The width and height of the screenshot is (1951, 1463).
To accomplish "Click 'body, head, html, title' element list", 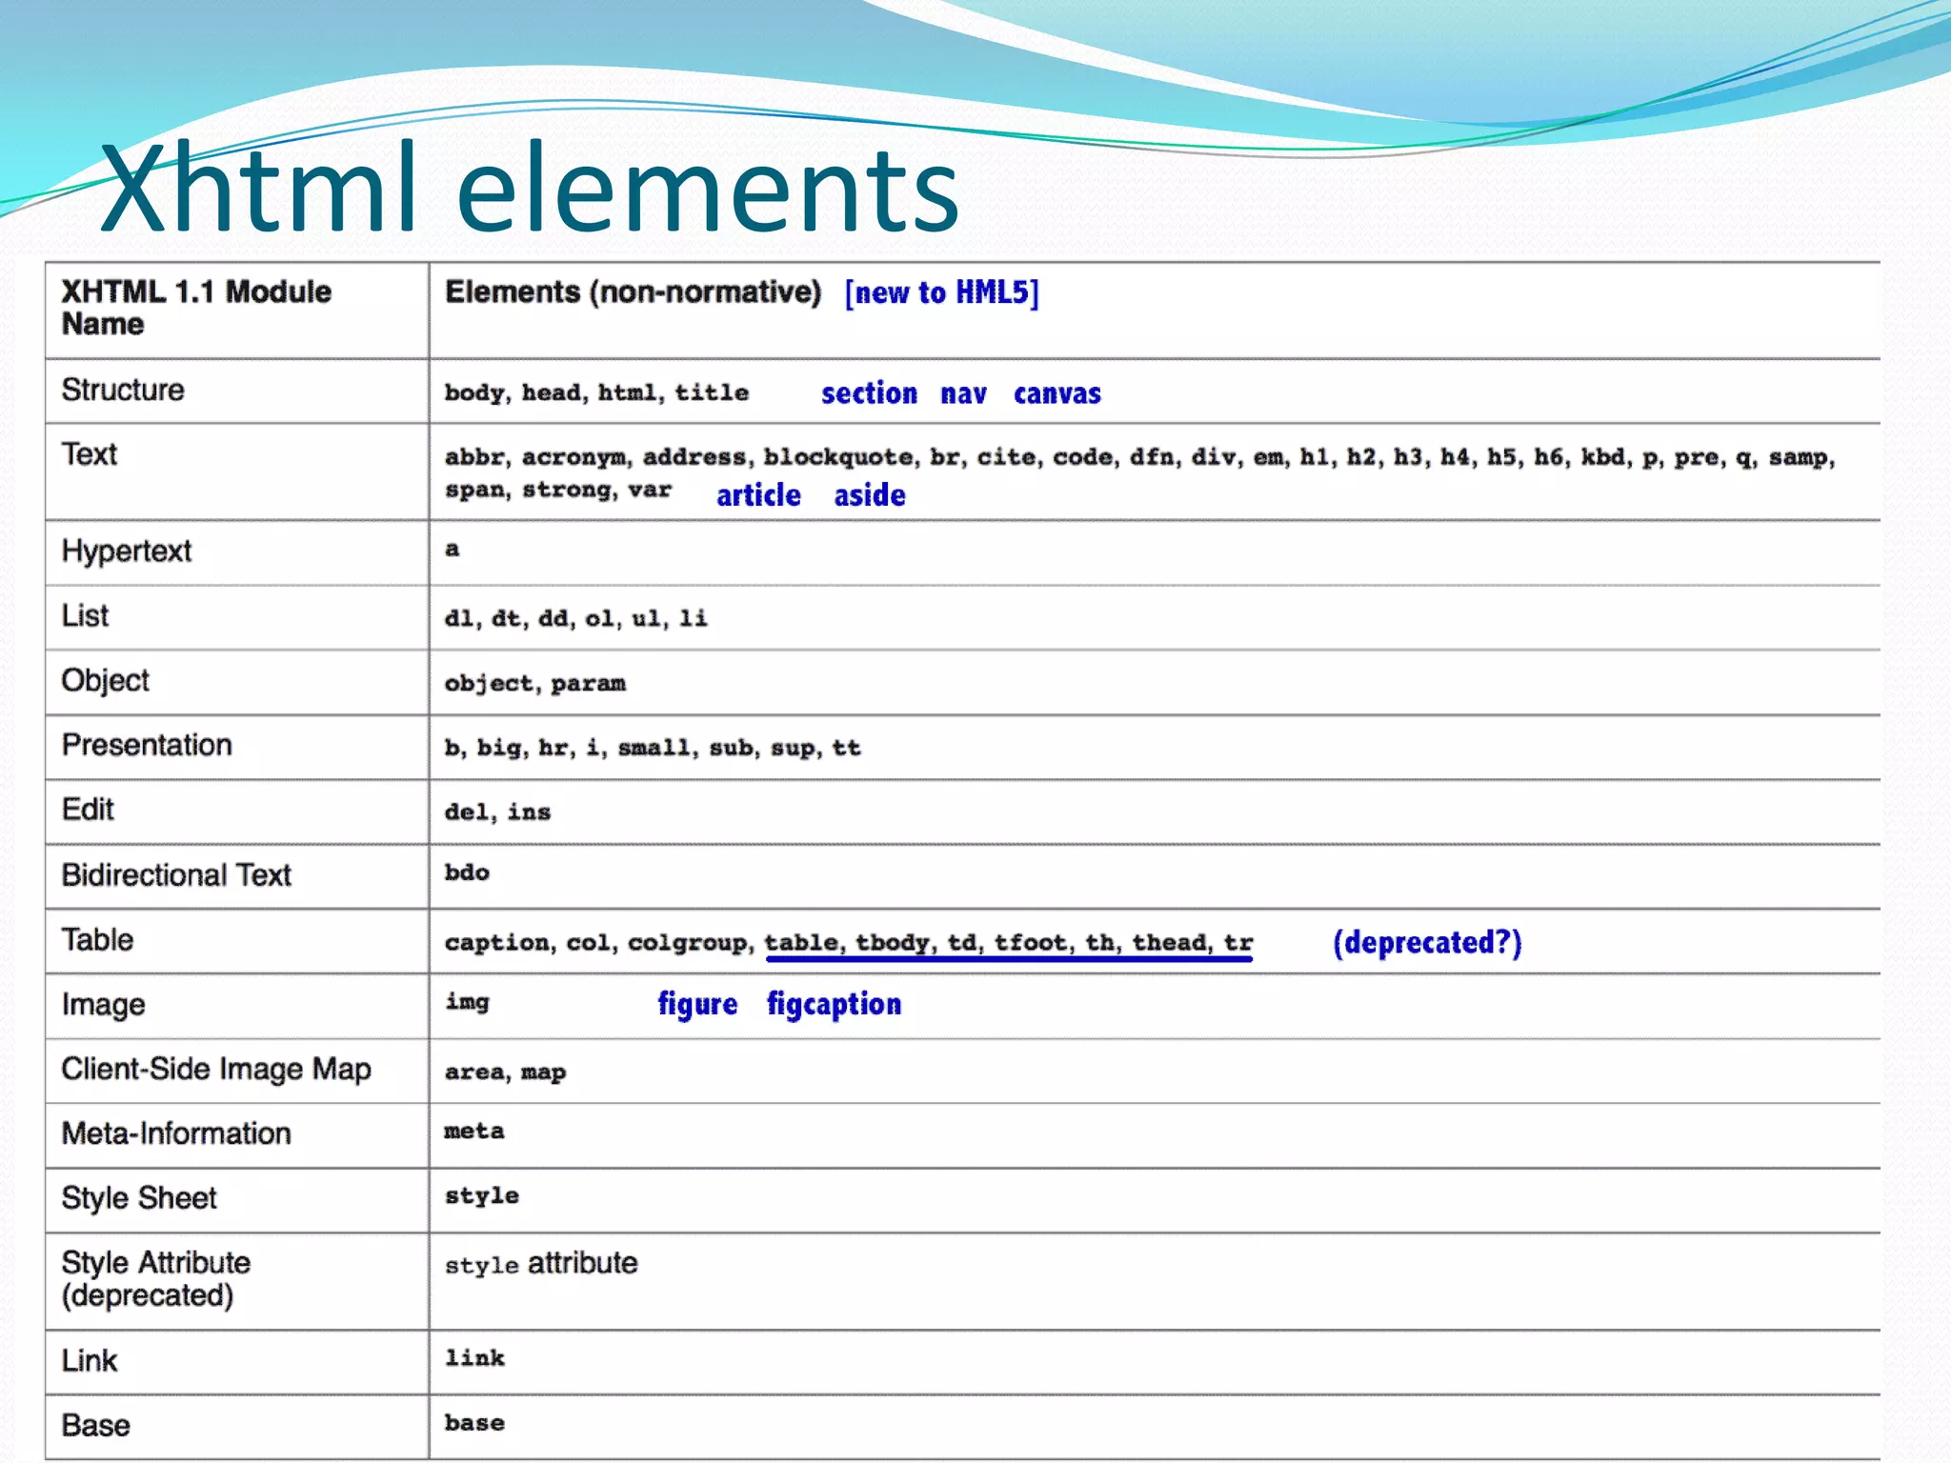I will [596, 392].
